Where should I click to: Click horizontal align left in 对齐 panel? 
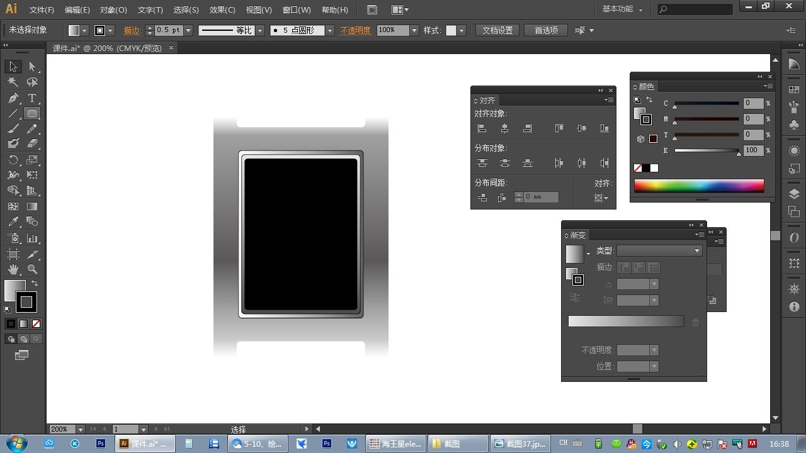click(482, 128)
